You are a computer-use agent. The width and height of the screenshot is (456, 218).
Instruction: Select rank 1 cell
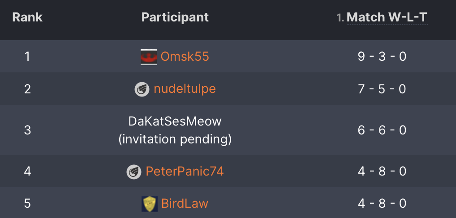(x=27, y=57)
